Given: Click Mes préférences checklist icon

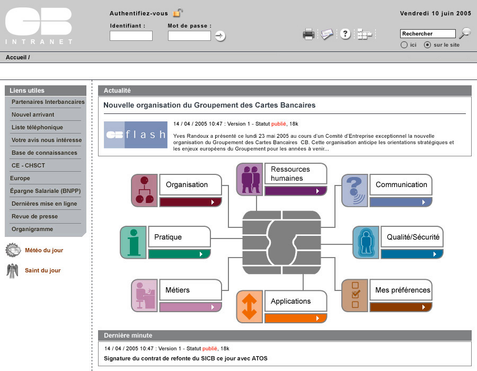Looking at the screenshot, I should (355, 296).
